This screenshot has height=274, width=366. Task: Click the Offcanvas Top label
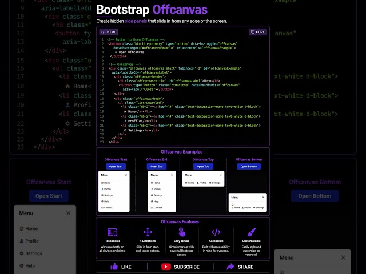203,159
